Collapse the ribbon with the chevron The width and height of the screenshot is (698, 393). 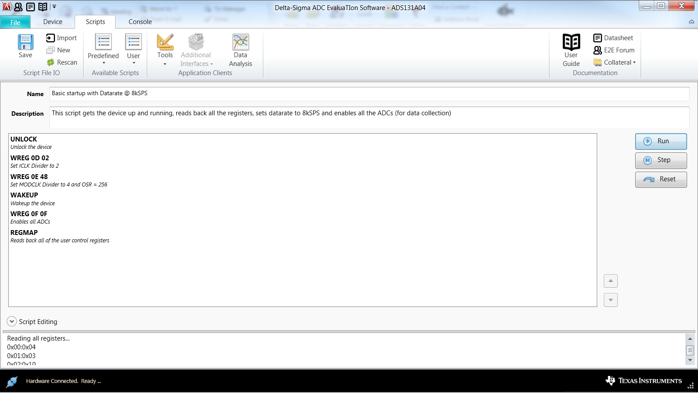pos(691,22)
